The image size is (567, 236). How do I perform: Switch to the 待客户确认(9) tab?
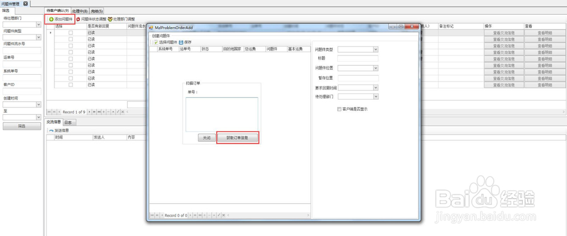pyautogui.click(x=58, y=11)
